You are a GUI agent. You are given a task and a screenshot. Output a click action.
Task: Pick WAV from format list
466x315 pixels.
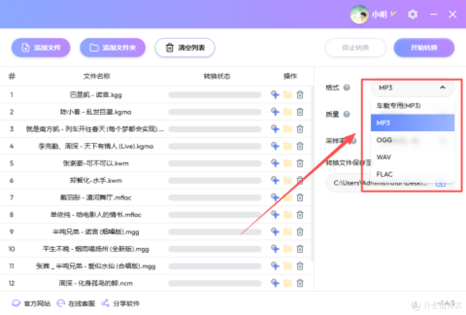click(x=412, y=157)
